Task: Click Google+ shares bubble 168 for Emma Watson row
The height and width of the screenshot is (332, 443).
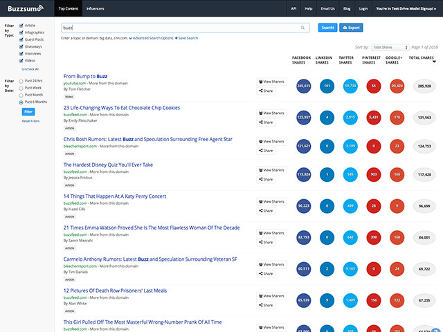Action: 397,237
